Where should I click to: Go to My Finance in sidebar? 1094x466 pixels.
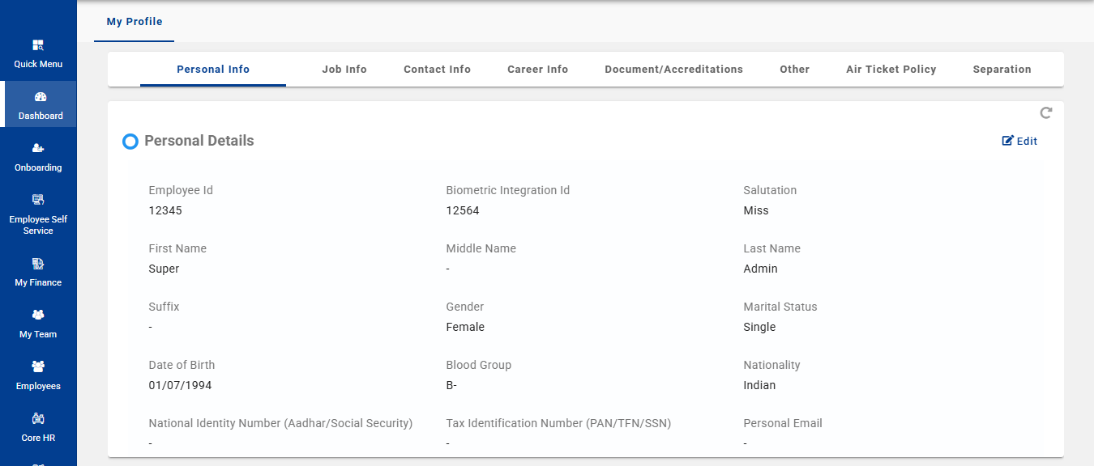tap(38, 265)
